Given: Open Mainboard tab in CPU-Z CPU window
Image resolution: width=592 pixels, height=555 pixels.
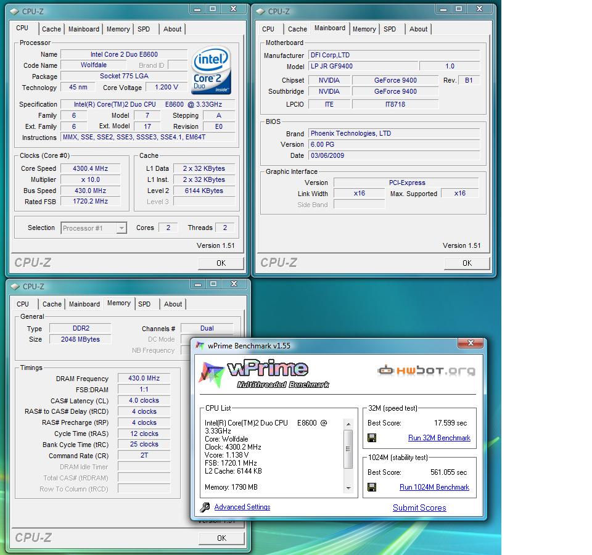Looking at the screenshot, I should pos(84,29).
